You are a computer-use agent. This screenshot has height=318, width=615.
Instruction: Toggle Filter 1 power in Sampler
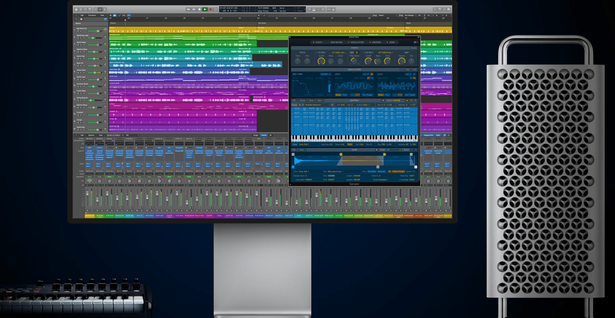pos(317,53)
